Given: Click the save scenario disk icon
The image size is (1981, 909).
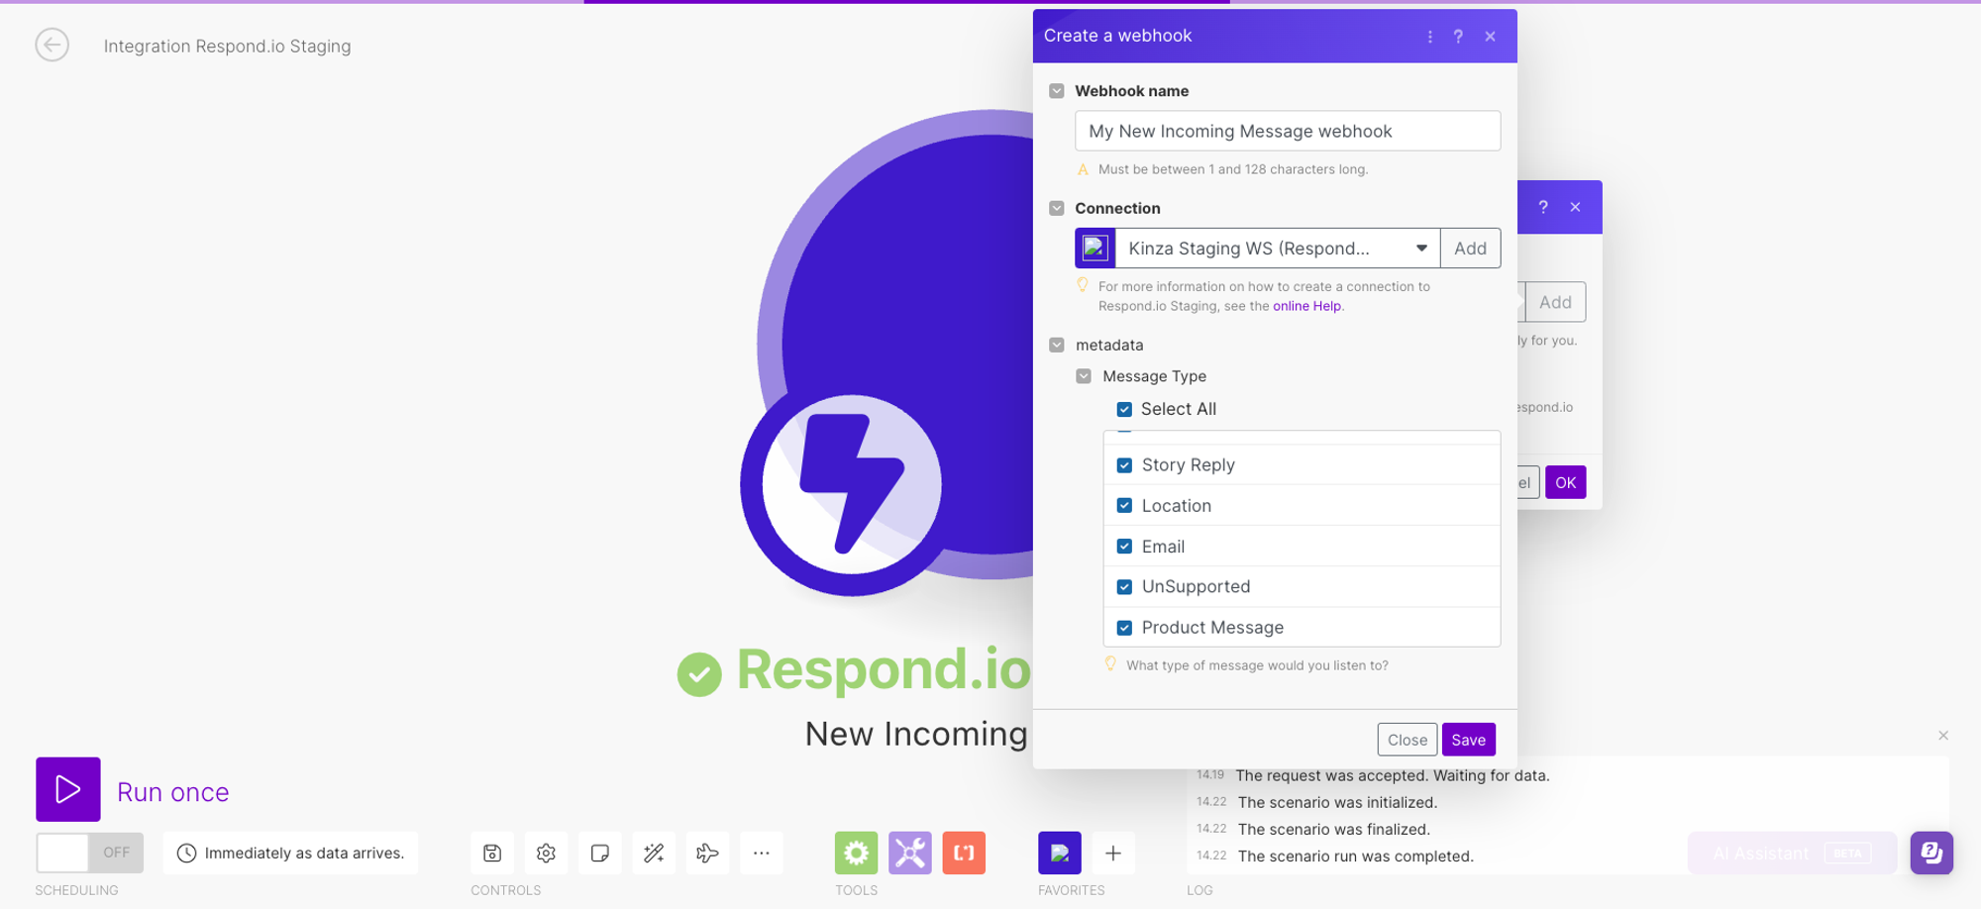Looking at the screenshot, I should (492, 853).
